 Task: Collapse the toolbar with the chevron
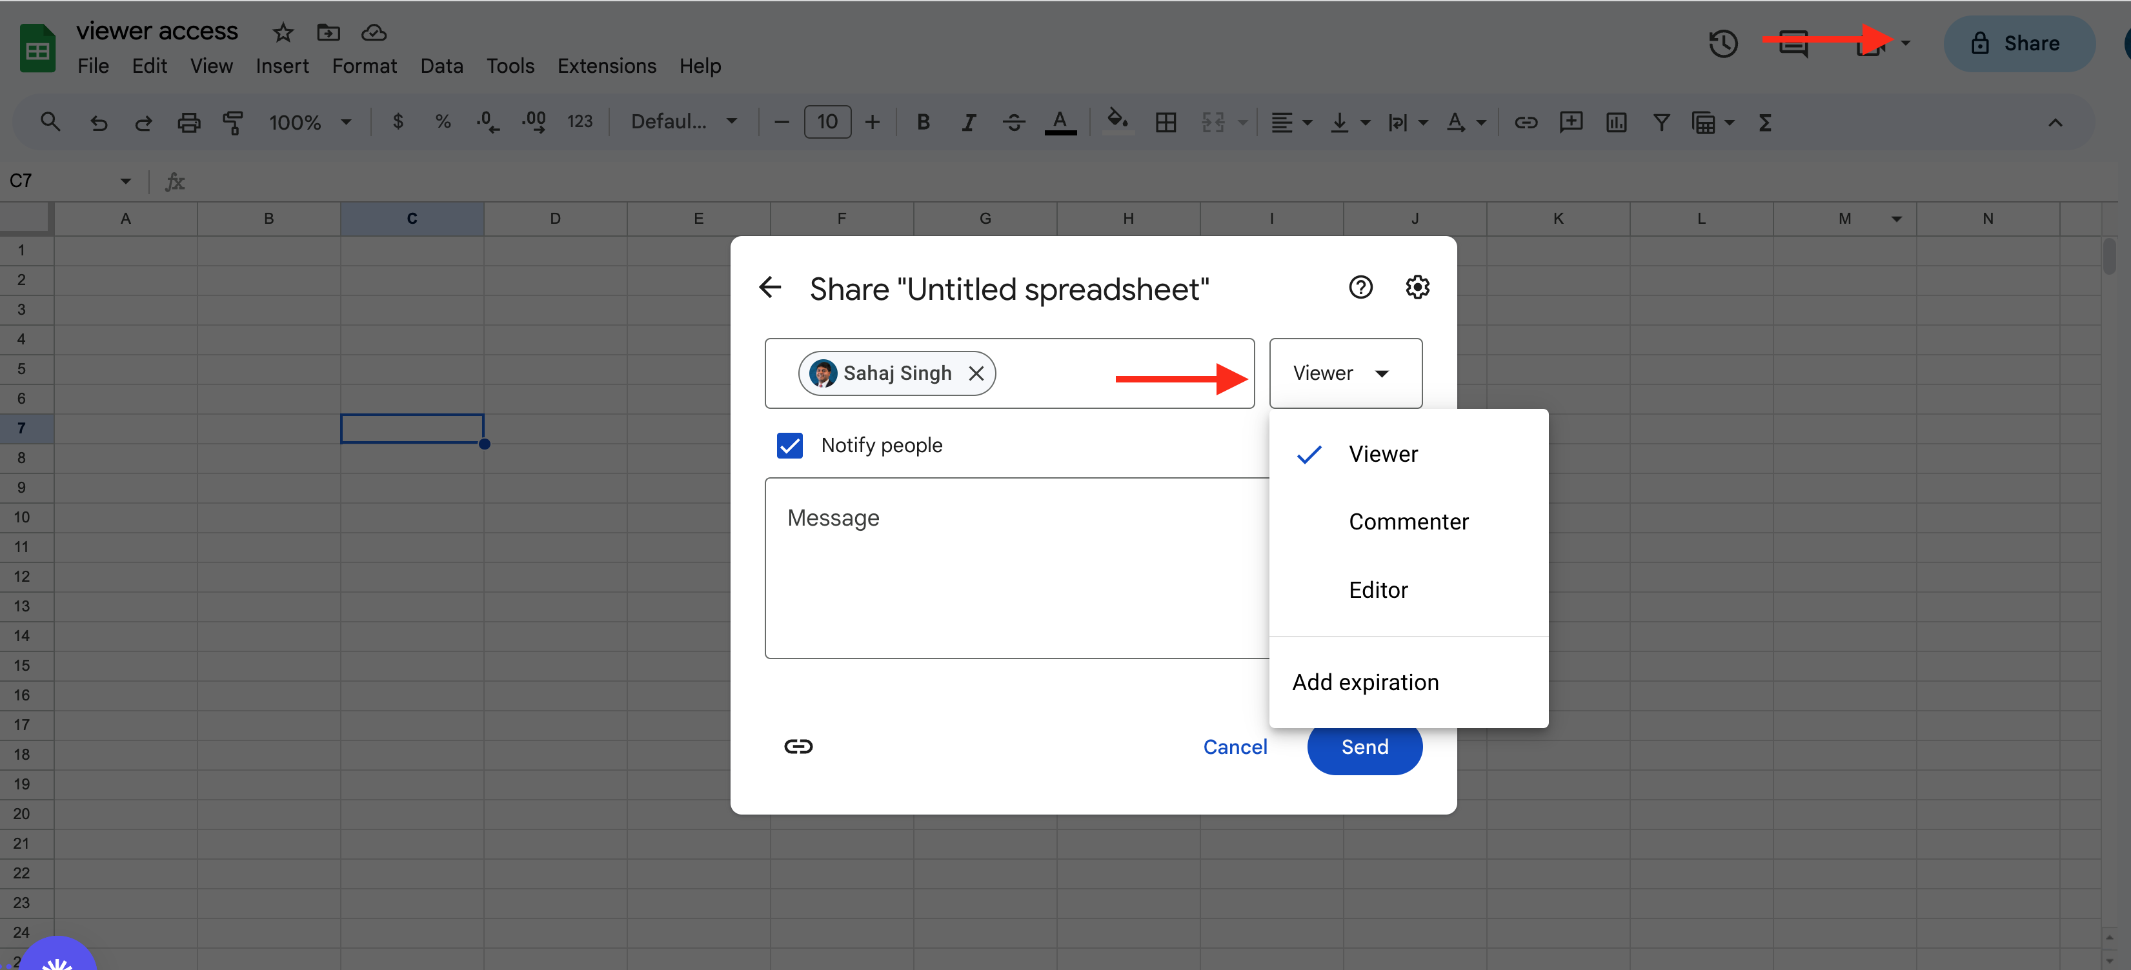(x=2055, y=123)
